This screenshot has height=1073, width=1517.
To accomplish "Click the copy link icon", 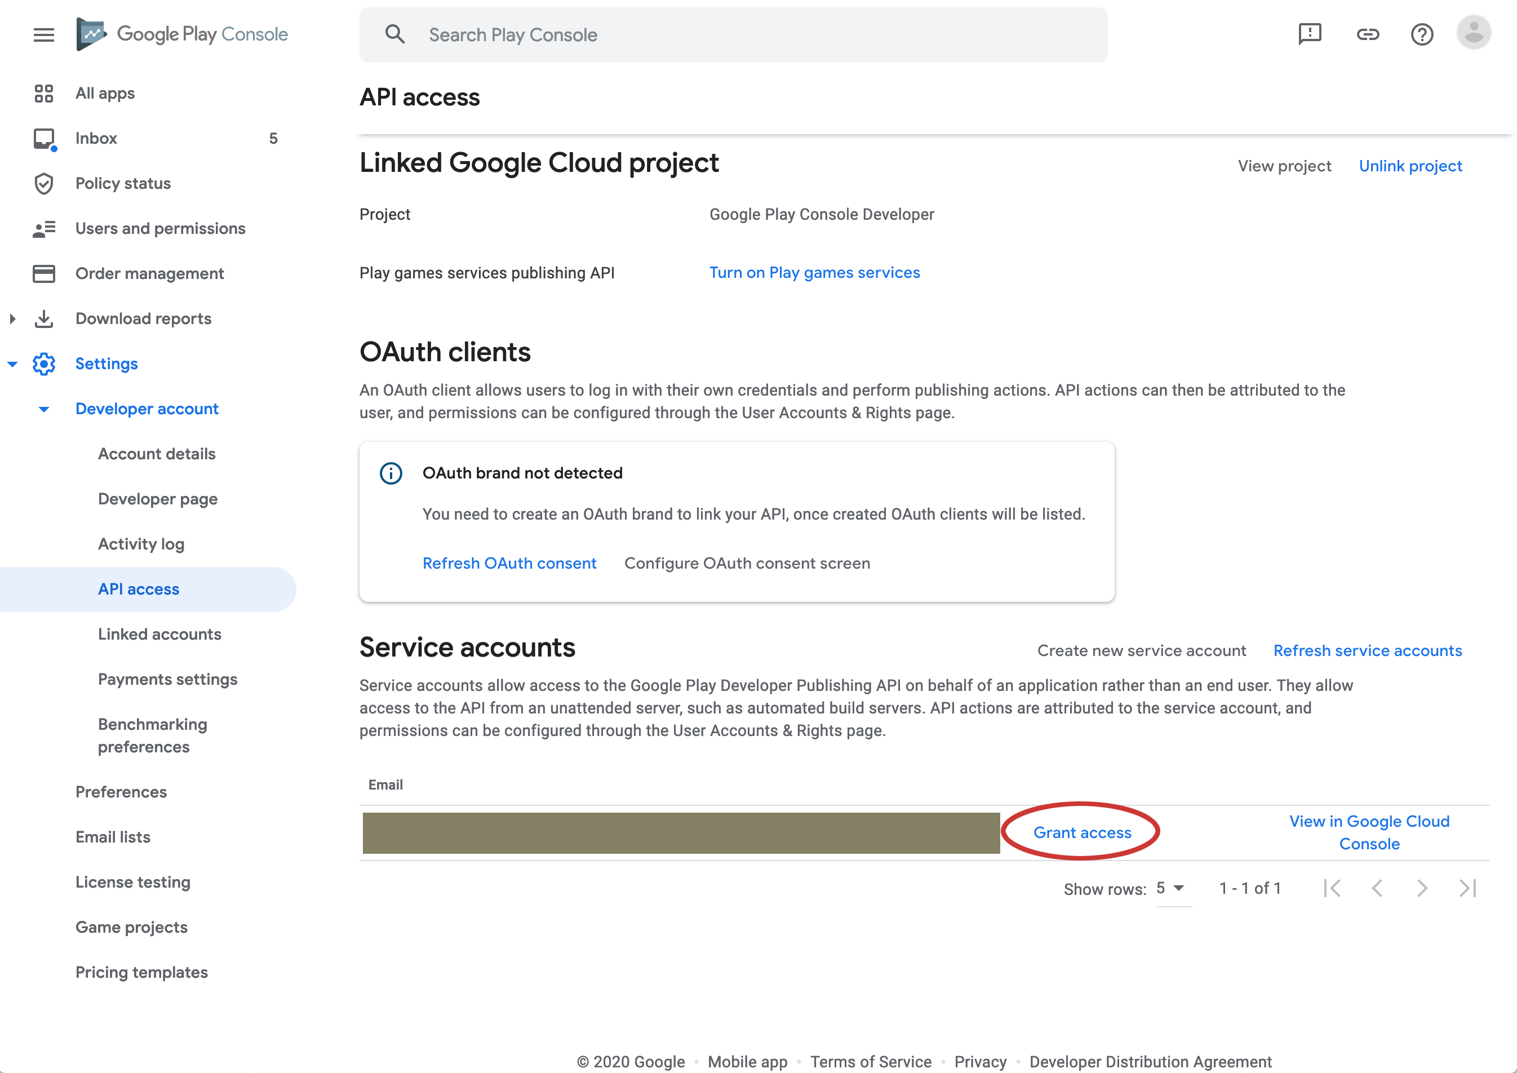I will pyautogui.click(x=1367, y=34).
